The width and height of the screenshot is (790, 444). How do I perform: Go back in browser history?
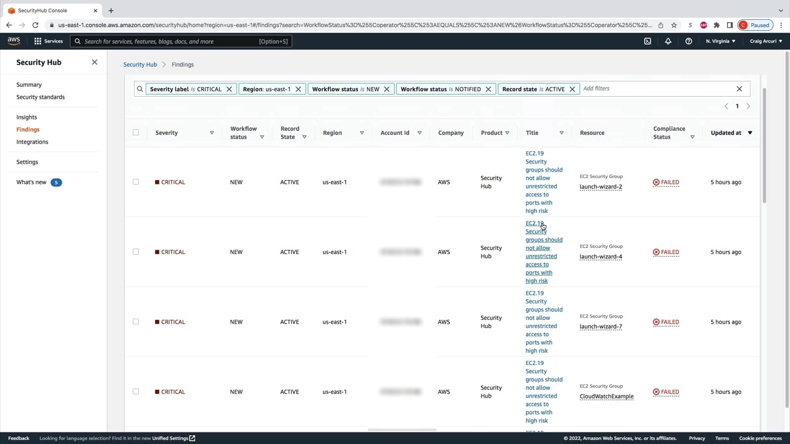[x=9, y=25]
